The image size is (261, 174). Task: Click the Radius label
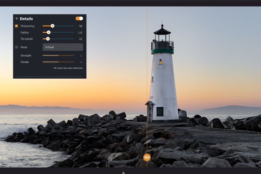click(x=25, y=32)
